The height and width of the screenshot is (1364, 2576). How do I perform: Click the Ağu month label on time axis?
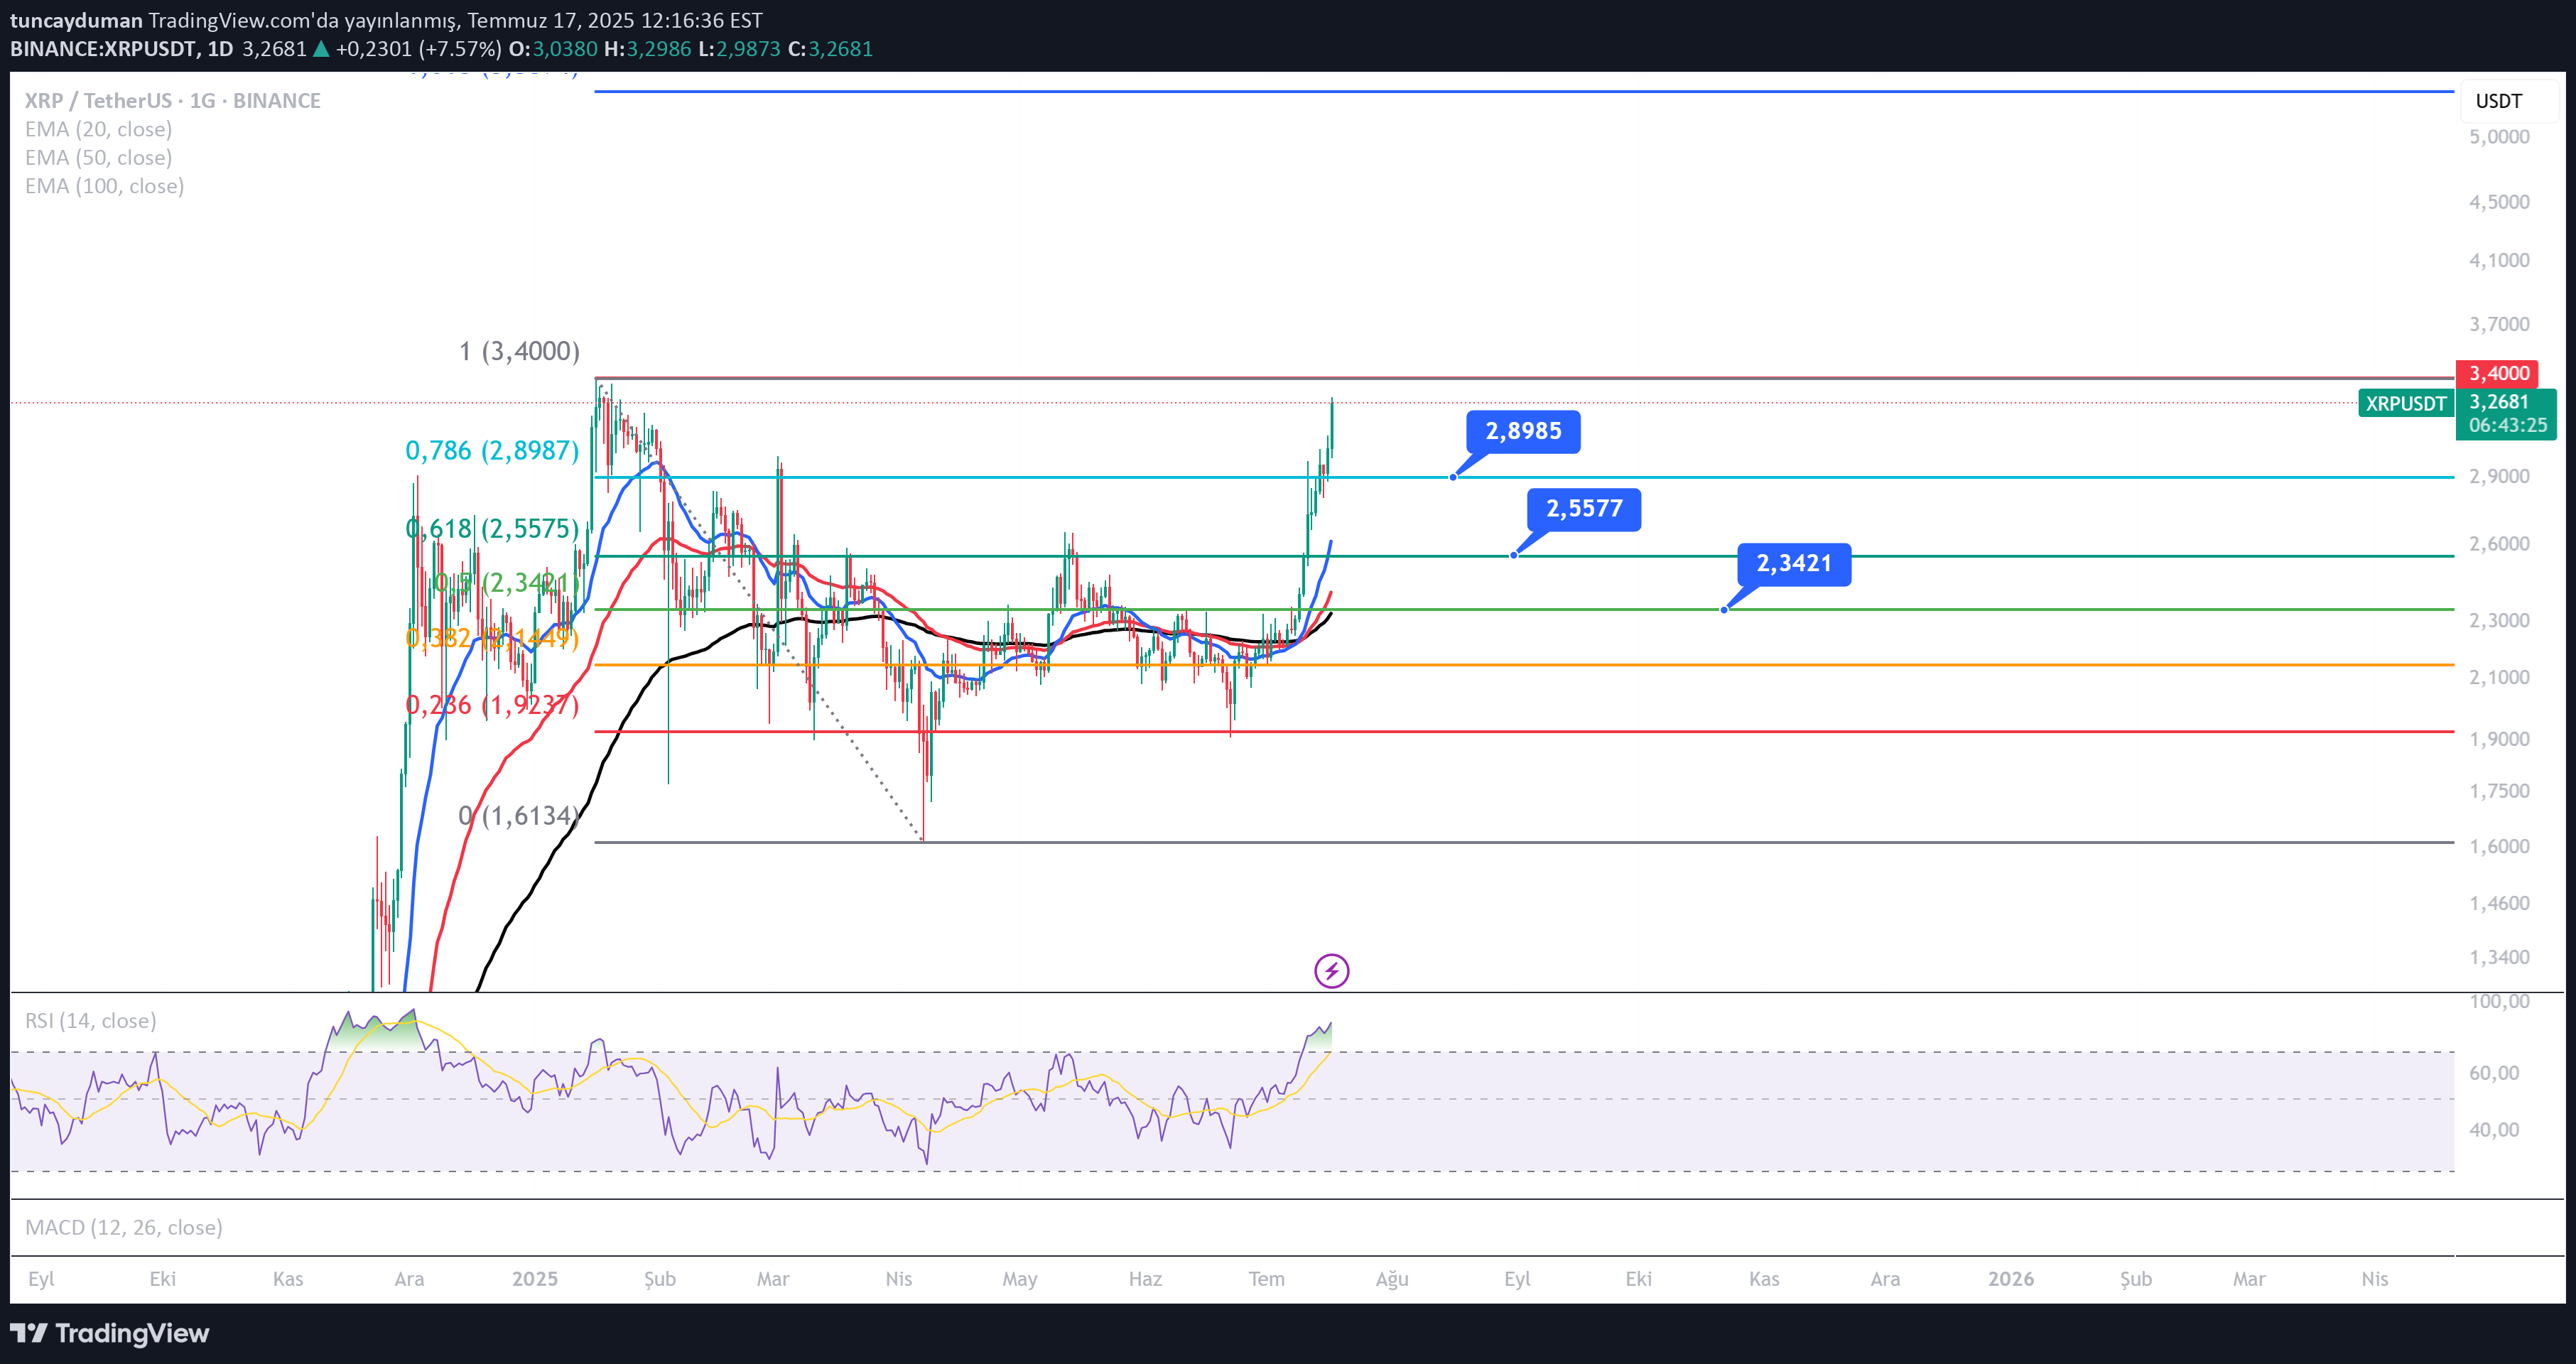[x=1392, y=1279]
